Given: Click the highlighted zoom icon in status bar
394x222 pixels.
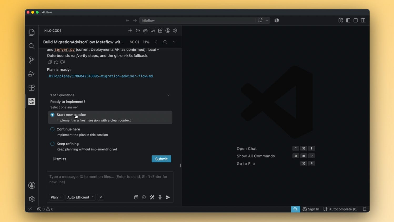Looking at the screenshot, I should coord(295,209).
